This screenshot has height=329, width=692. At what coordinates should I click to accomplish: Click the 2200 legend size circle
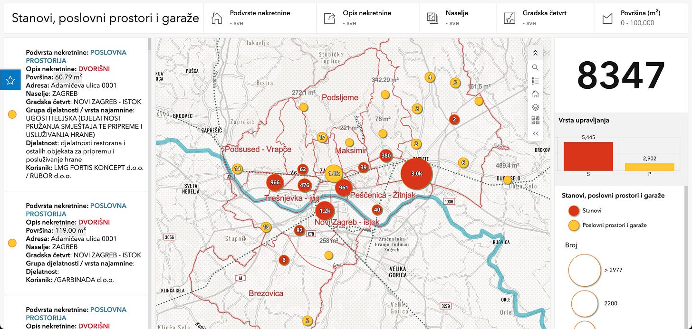pyautogui.click(x=585, y=303)
